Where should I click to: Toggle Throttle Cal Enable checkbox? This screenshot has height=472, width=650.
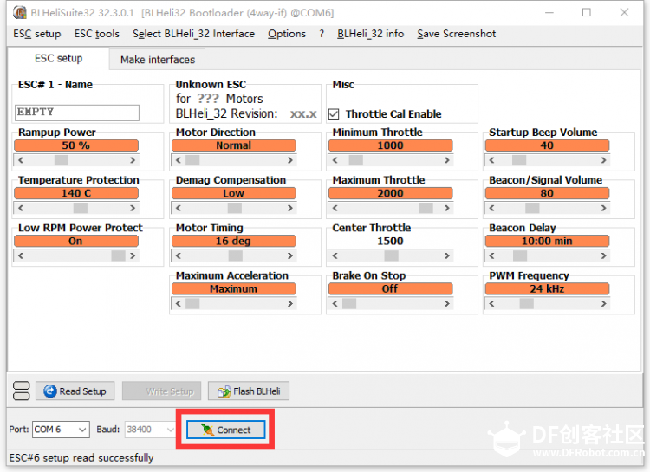point(334,114)
